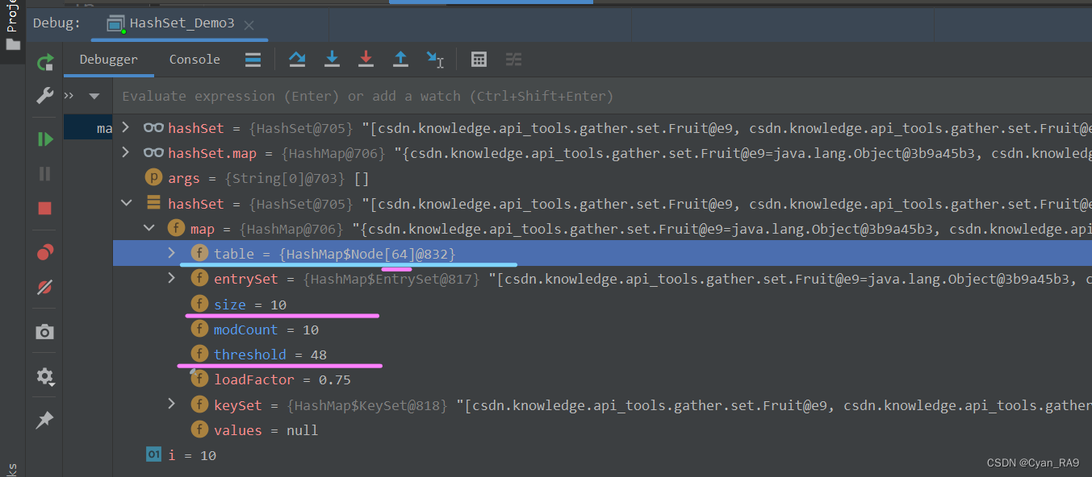This screenshot has height=477, width=1092.
Task: Expand the hashSet.map watch entry
Action: 125,152
